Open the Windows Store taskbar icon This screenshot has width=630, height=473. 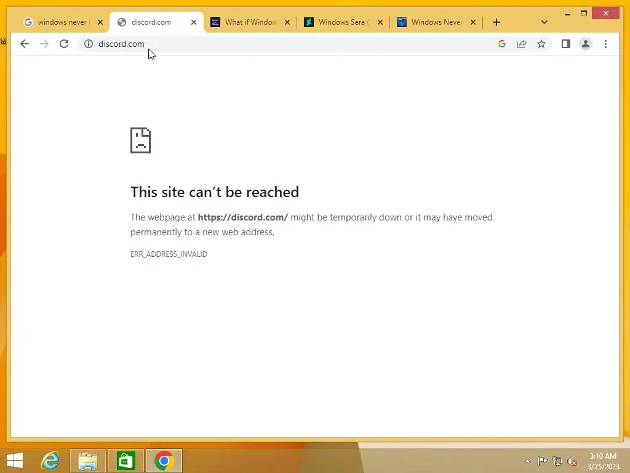pos(126,461)
